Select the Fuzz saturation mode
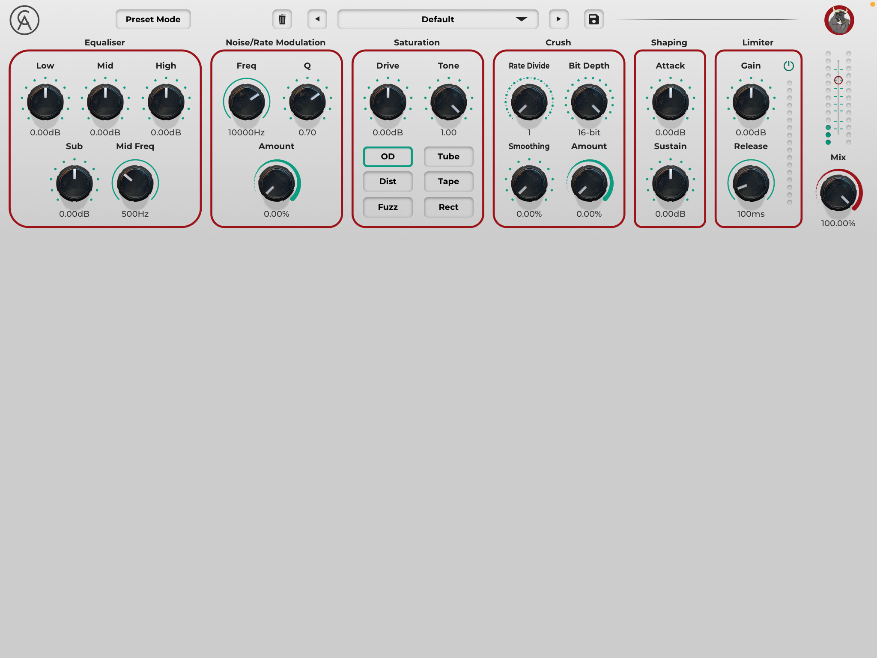877x658 pixels. point(388,207)
